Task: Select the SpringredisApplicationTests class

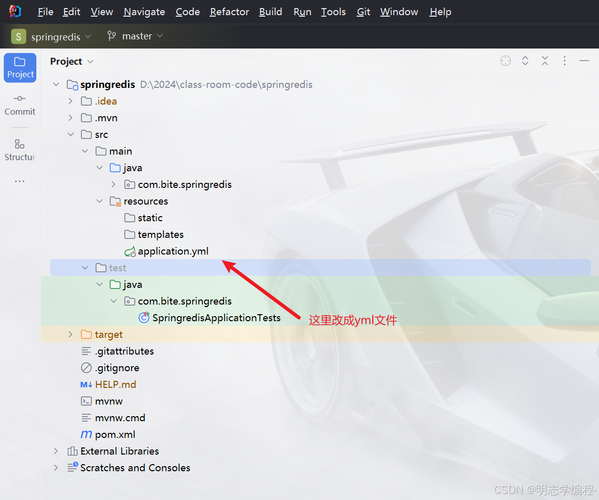Action: tap(216, 318)
